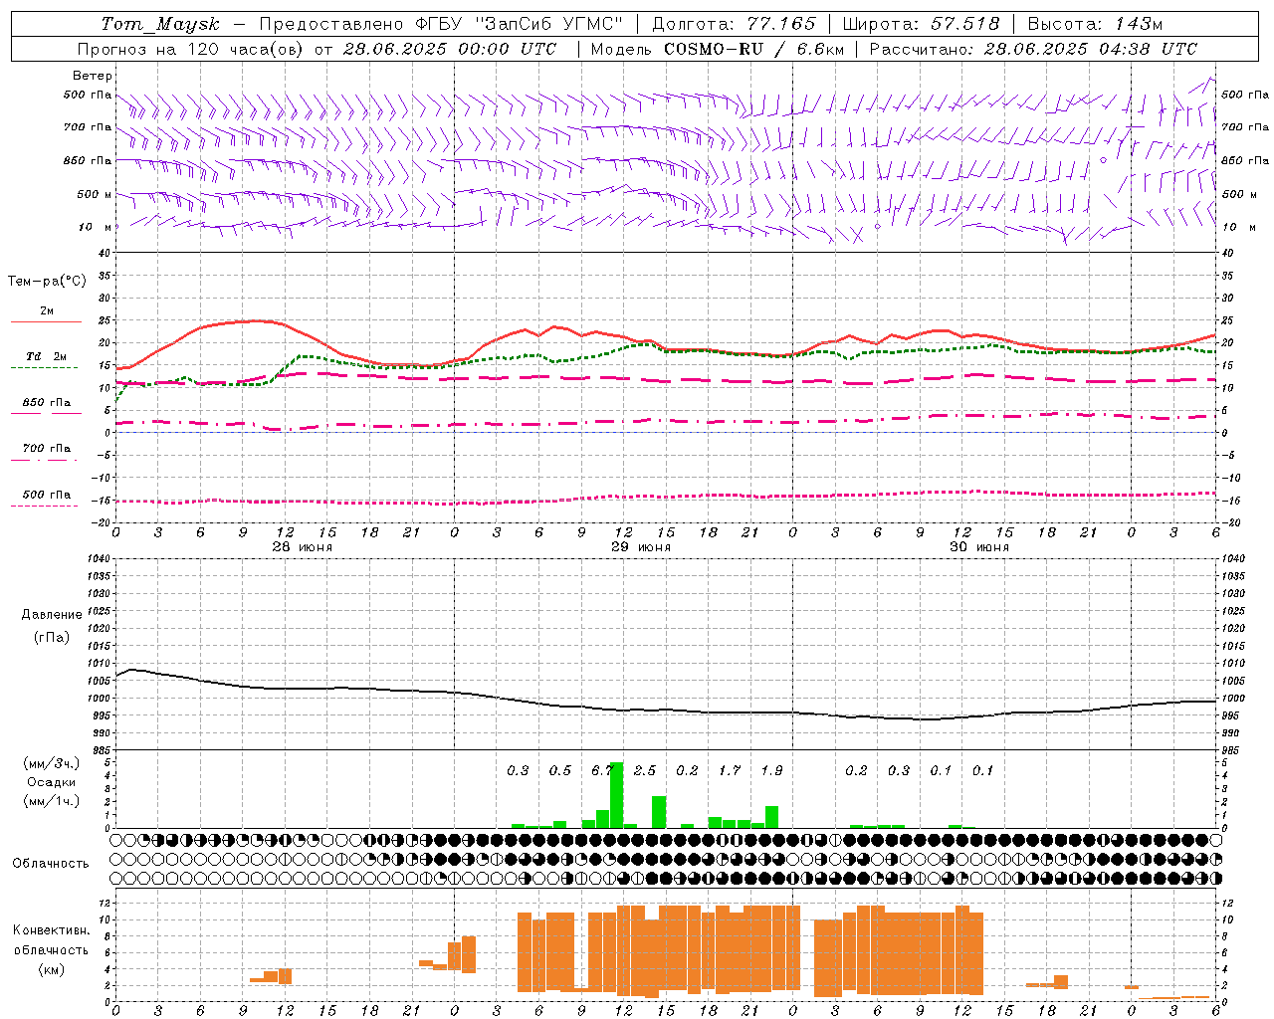Click the "1.7" precipitation amount value

tap(730, 770)
